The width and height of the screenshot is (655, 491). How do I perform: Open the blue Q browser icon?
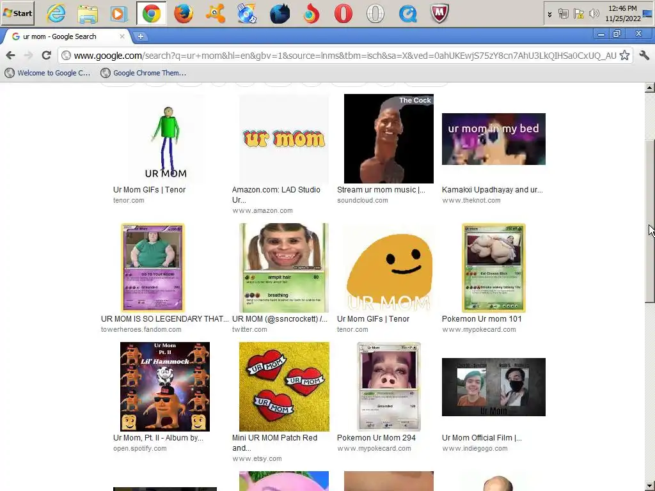pos(407,14)
